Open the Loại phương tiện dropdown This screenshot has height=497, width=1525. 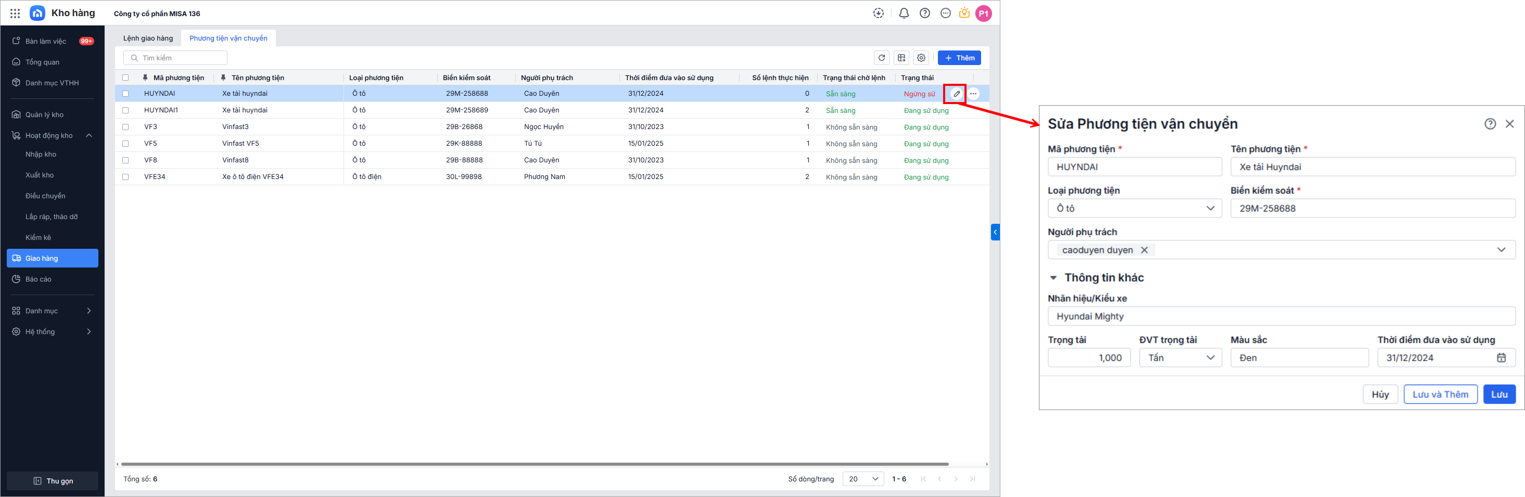coord(1134,208)
